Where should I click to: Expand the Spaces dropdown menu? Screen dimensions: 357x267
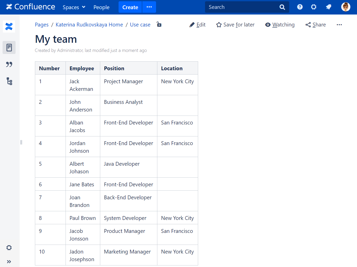coord(74,7)
